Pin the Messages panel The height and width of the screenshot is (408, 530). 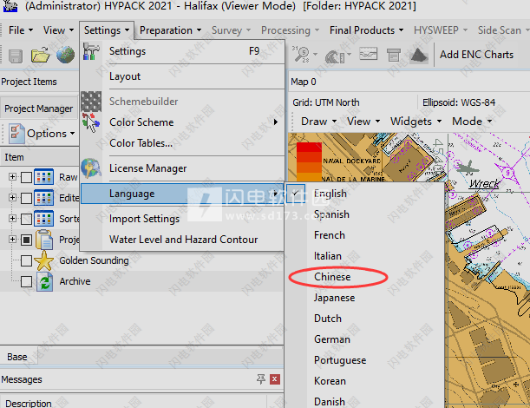[260, 378]
